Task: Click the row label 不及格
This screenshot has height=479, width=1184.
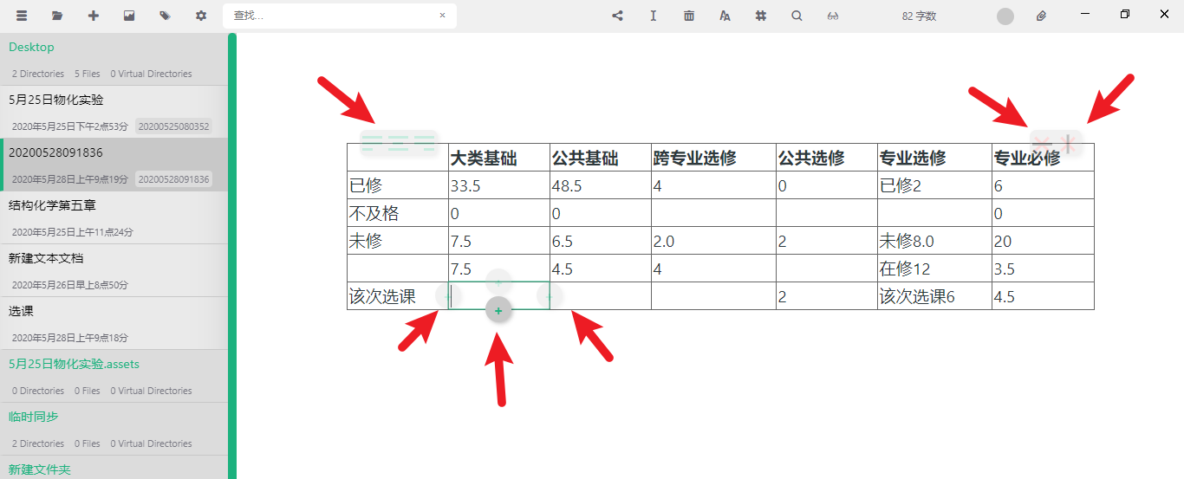Action: (x=398, y=213)
